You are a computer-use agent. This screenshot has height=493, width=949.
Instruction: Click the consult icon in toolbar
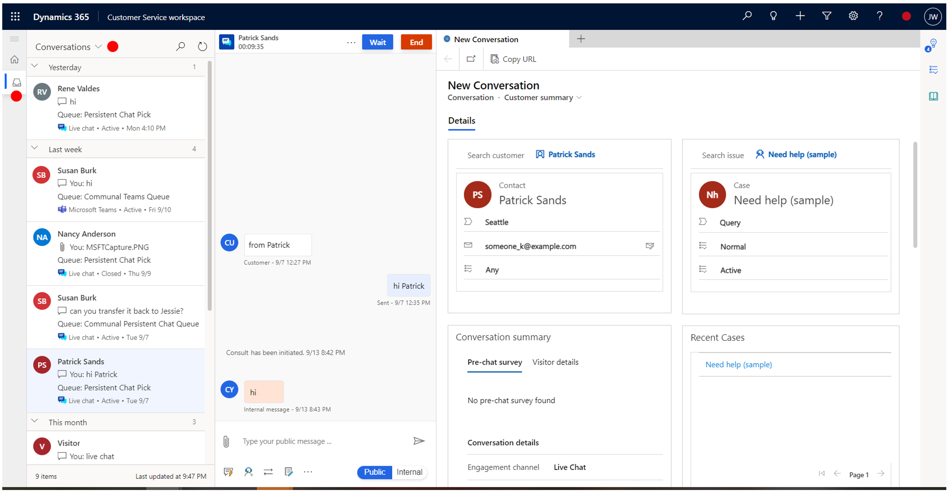[249, 472]
